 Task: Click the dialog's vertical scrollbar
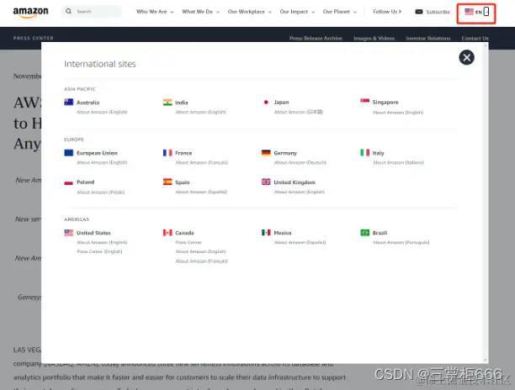pos(486,203)
